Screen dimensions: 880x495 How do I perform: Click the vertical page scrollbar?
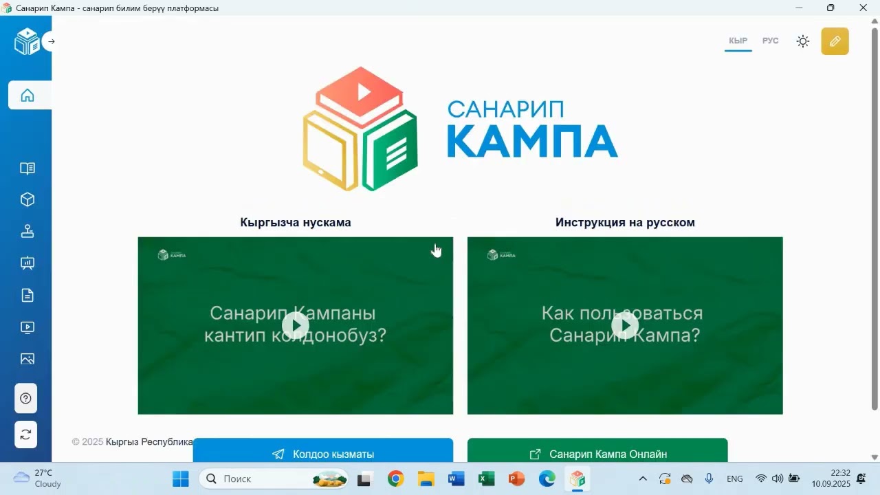[874, 219]
